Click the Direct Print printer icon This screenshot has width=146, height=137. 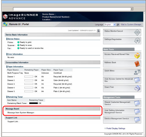(x=137, y=88)
